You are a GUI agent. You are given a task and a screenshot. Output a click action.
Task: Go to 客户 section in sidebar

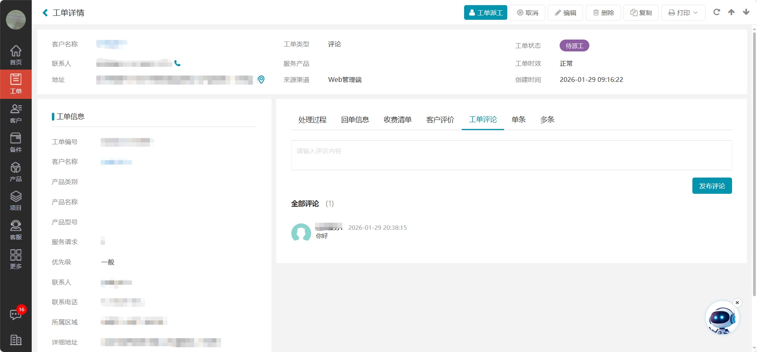point(16,113)
